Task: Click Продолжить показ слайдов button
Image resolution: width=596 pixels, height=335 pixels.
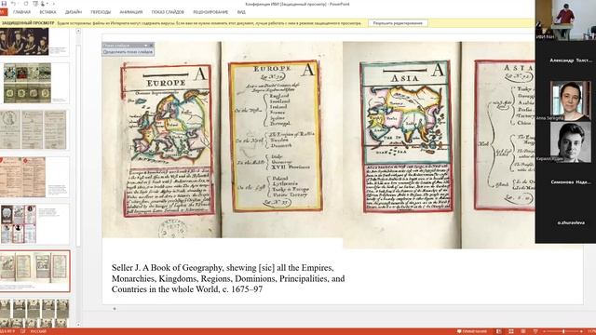Action: click(x=129, y=52)
